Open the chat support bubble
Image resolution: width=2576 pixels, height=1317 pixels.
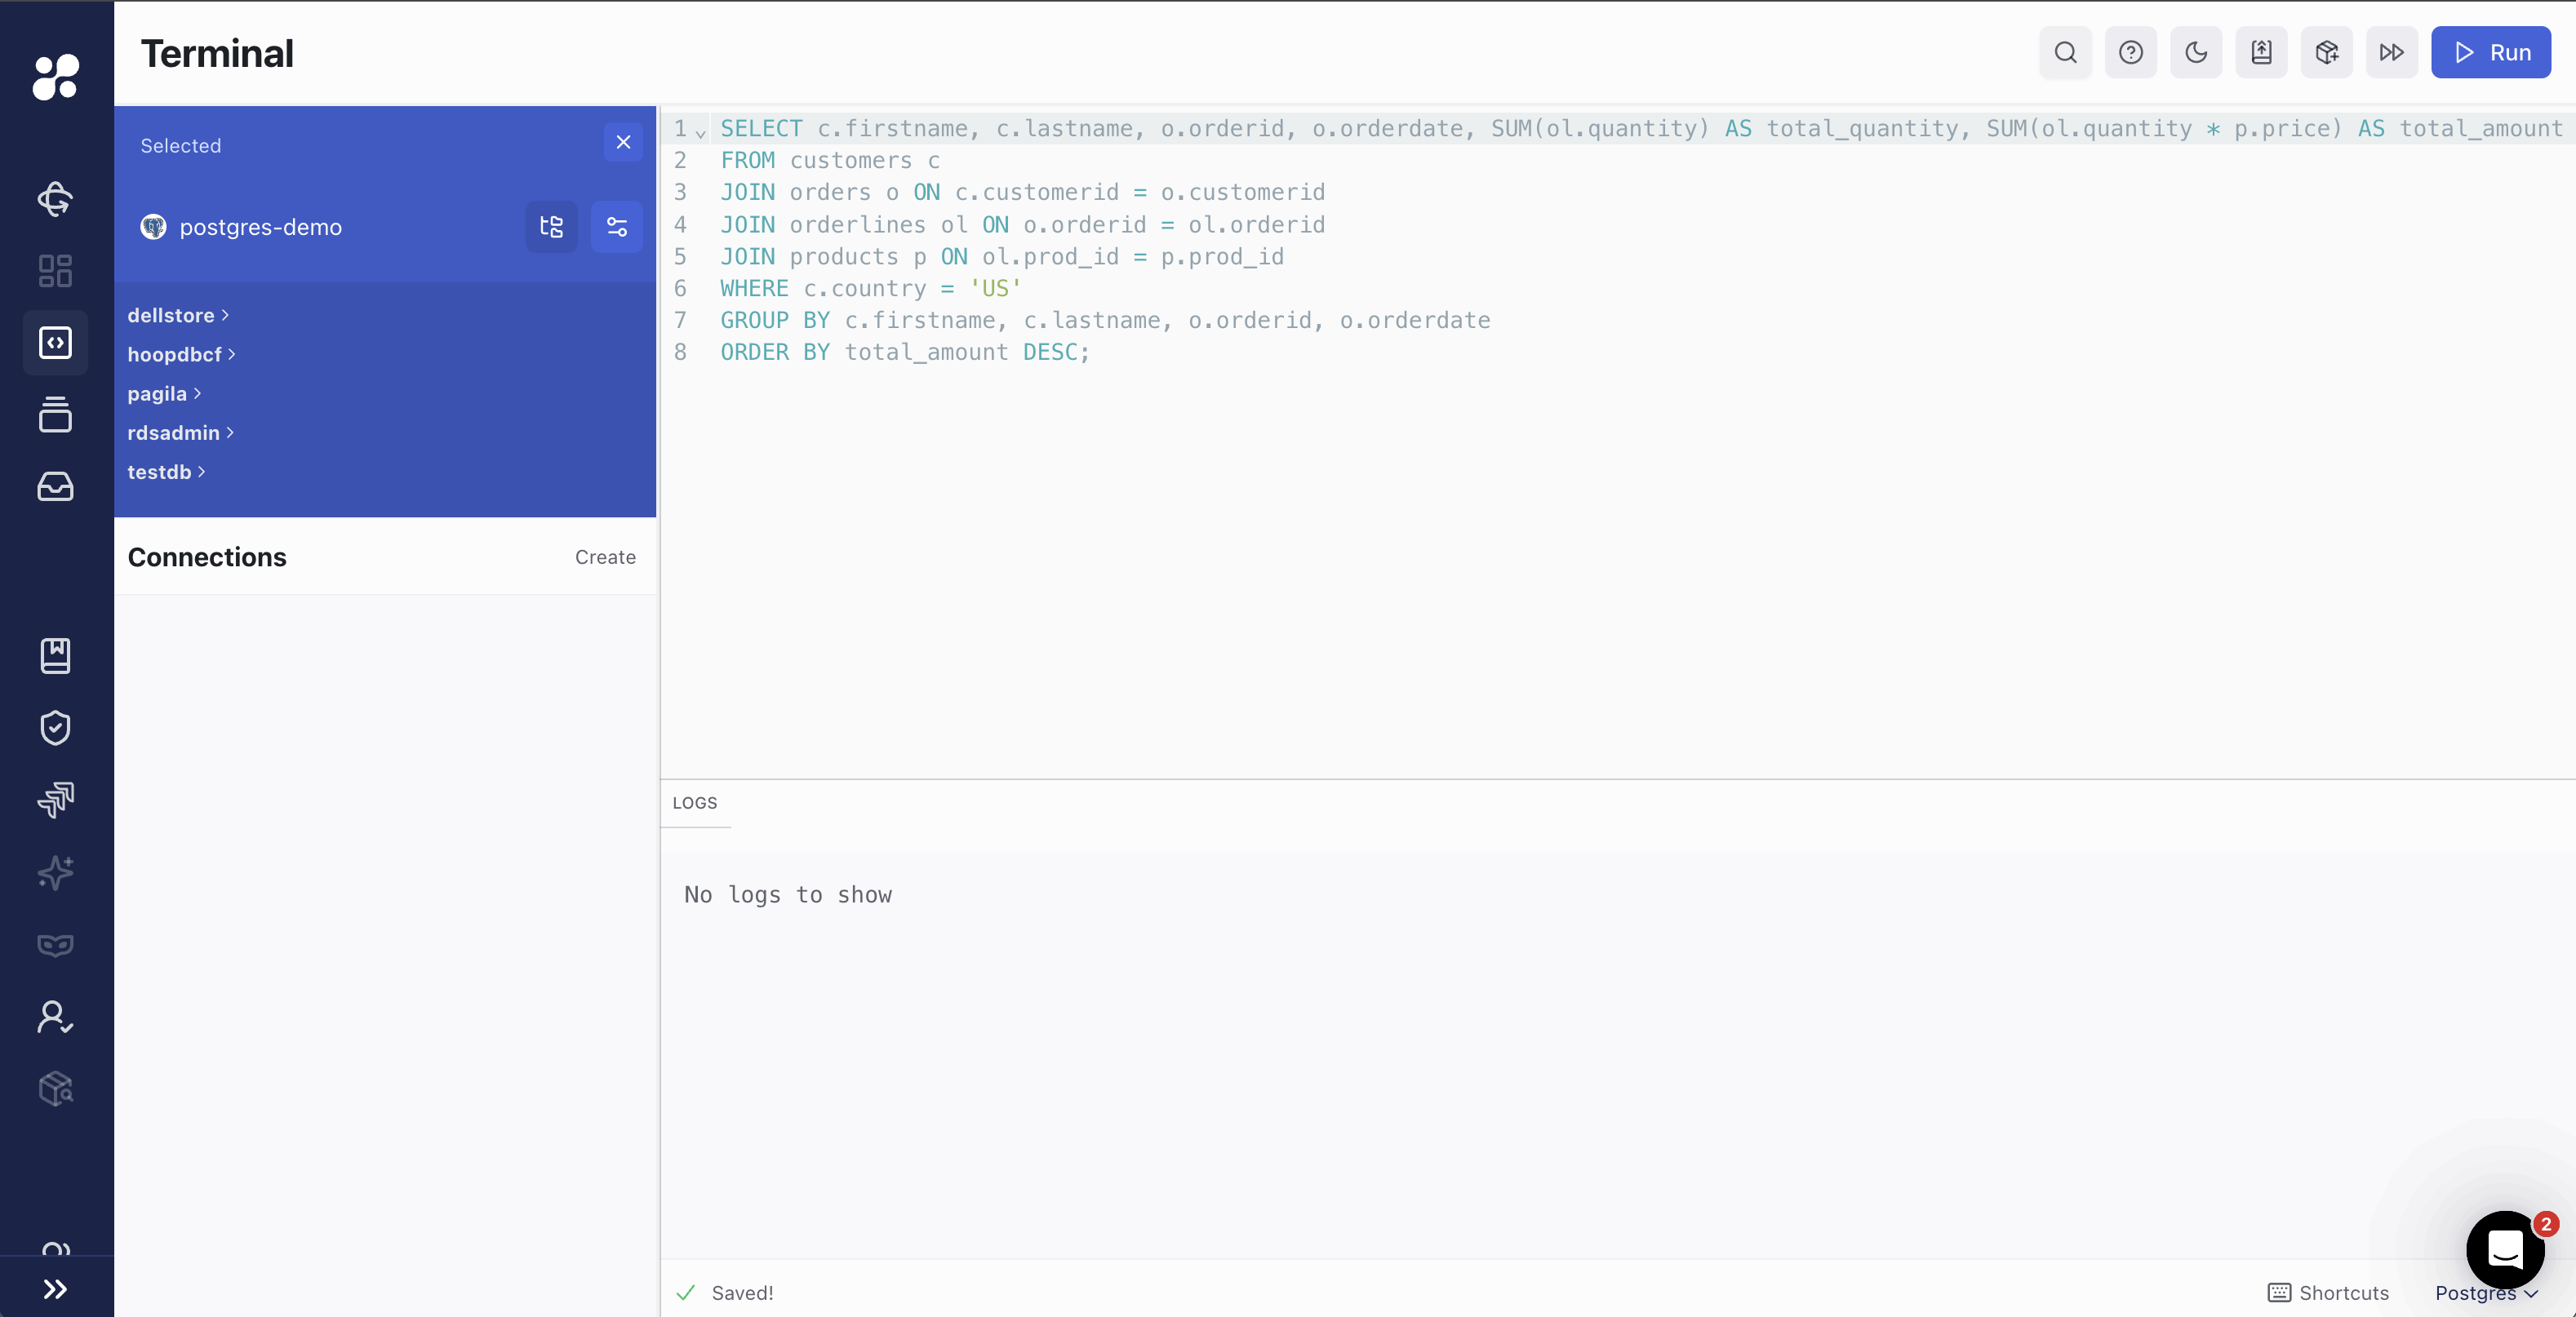(x=2504, y=1249)
